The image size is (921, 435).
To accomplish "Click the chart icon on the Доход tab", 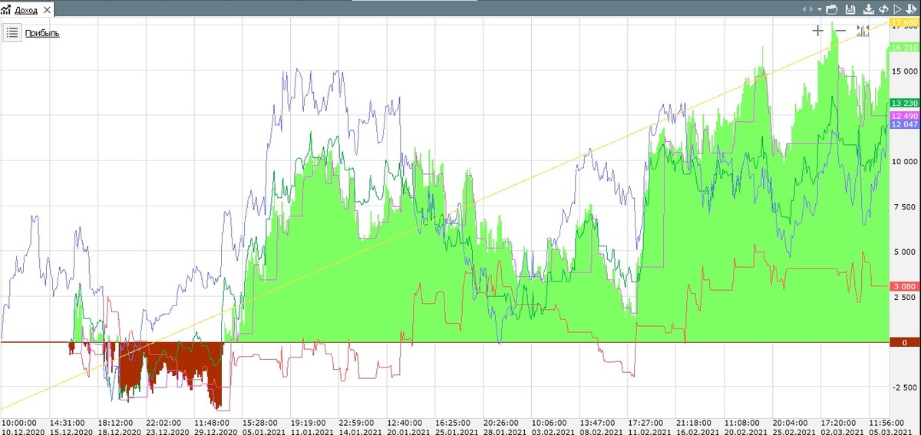I will tap(7, 10).
